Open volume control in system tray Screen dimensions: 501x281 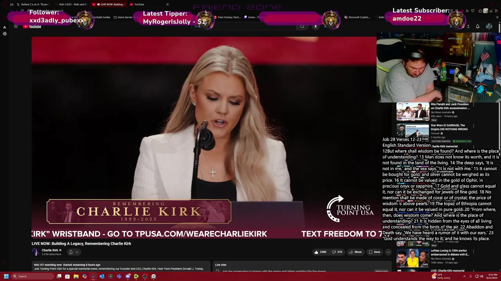481,276
